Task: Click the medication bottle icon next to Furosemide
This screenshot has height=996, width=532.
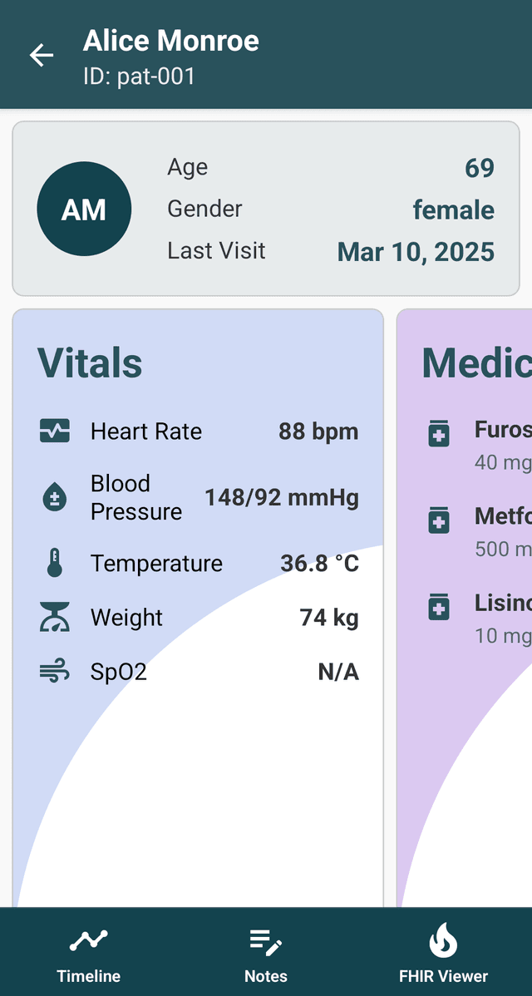Action: (x=438, y=434)
